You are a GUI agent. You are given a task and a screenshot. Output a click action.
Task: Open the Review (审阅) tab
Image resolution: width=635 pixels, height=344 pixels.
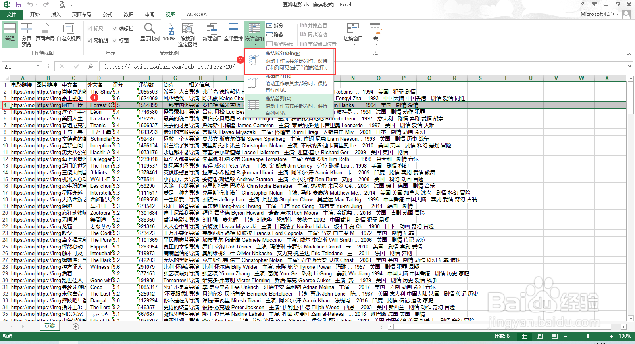(150, 14)
